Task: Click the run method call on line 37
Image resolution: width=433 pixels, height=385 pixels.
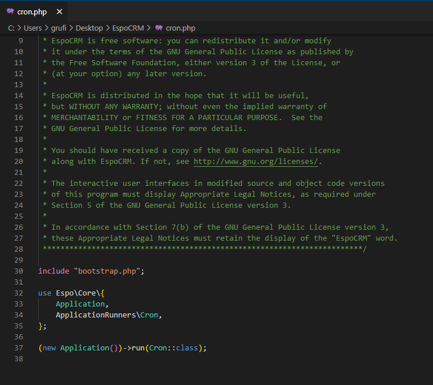Action: (x=137, y=348)
